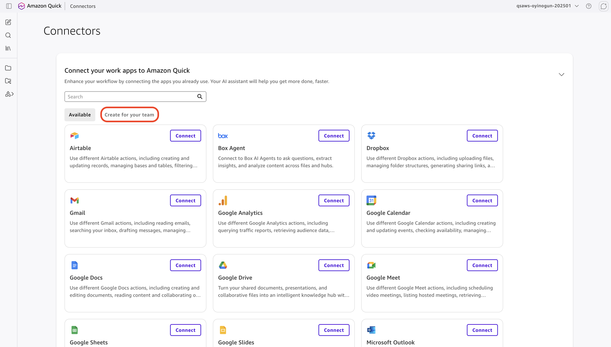The height and width of the screenshot is (347, 611).
Task: Connect the Gmail app
Action: (x=185, y=201)
